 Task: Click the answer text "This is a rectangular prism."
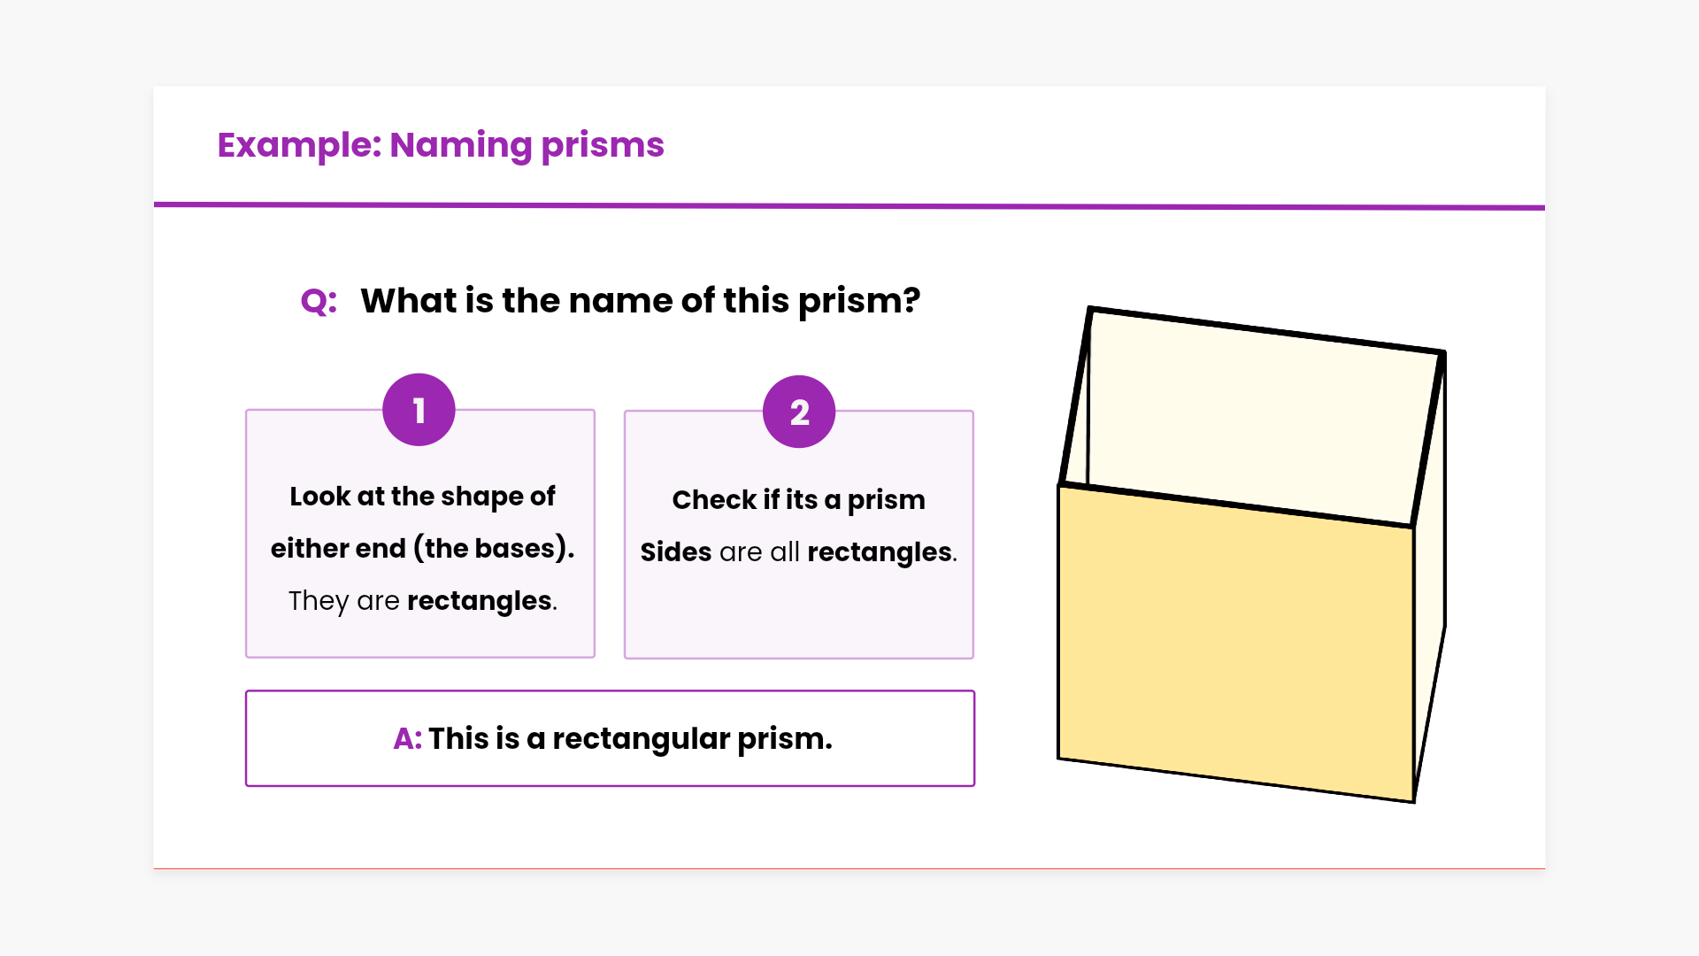[630, 738]
